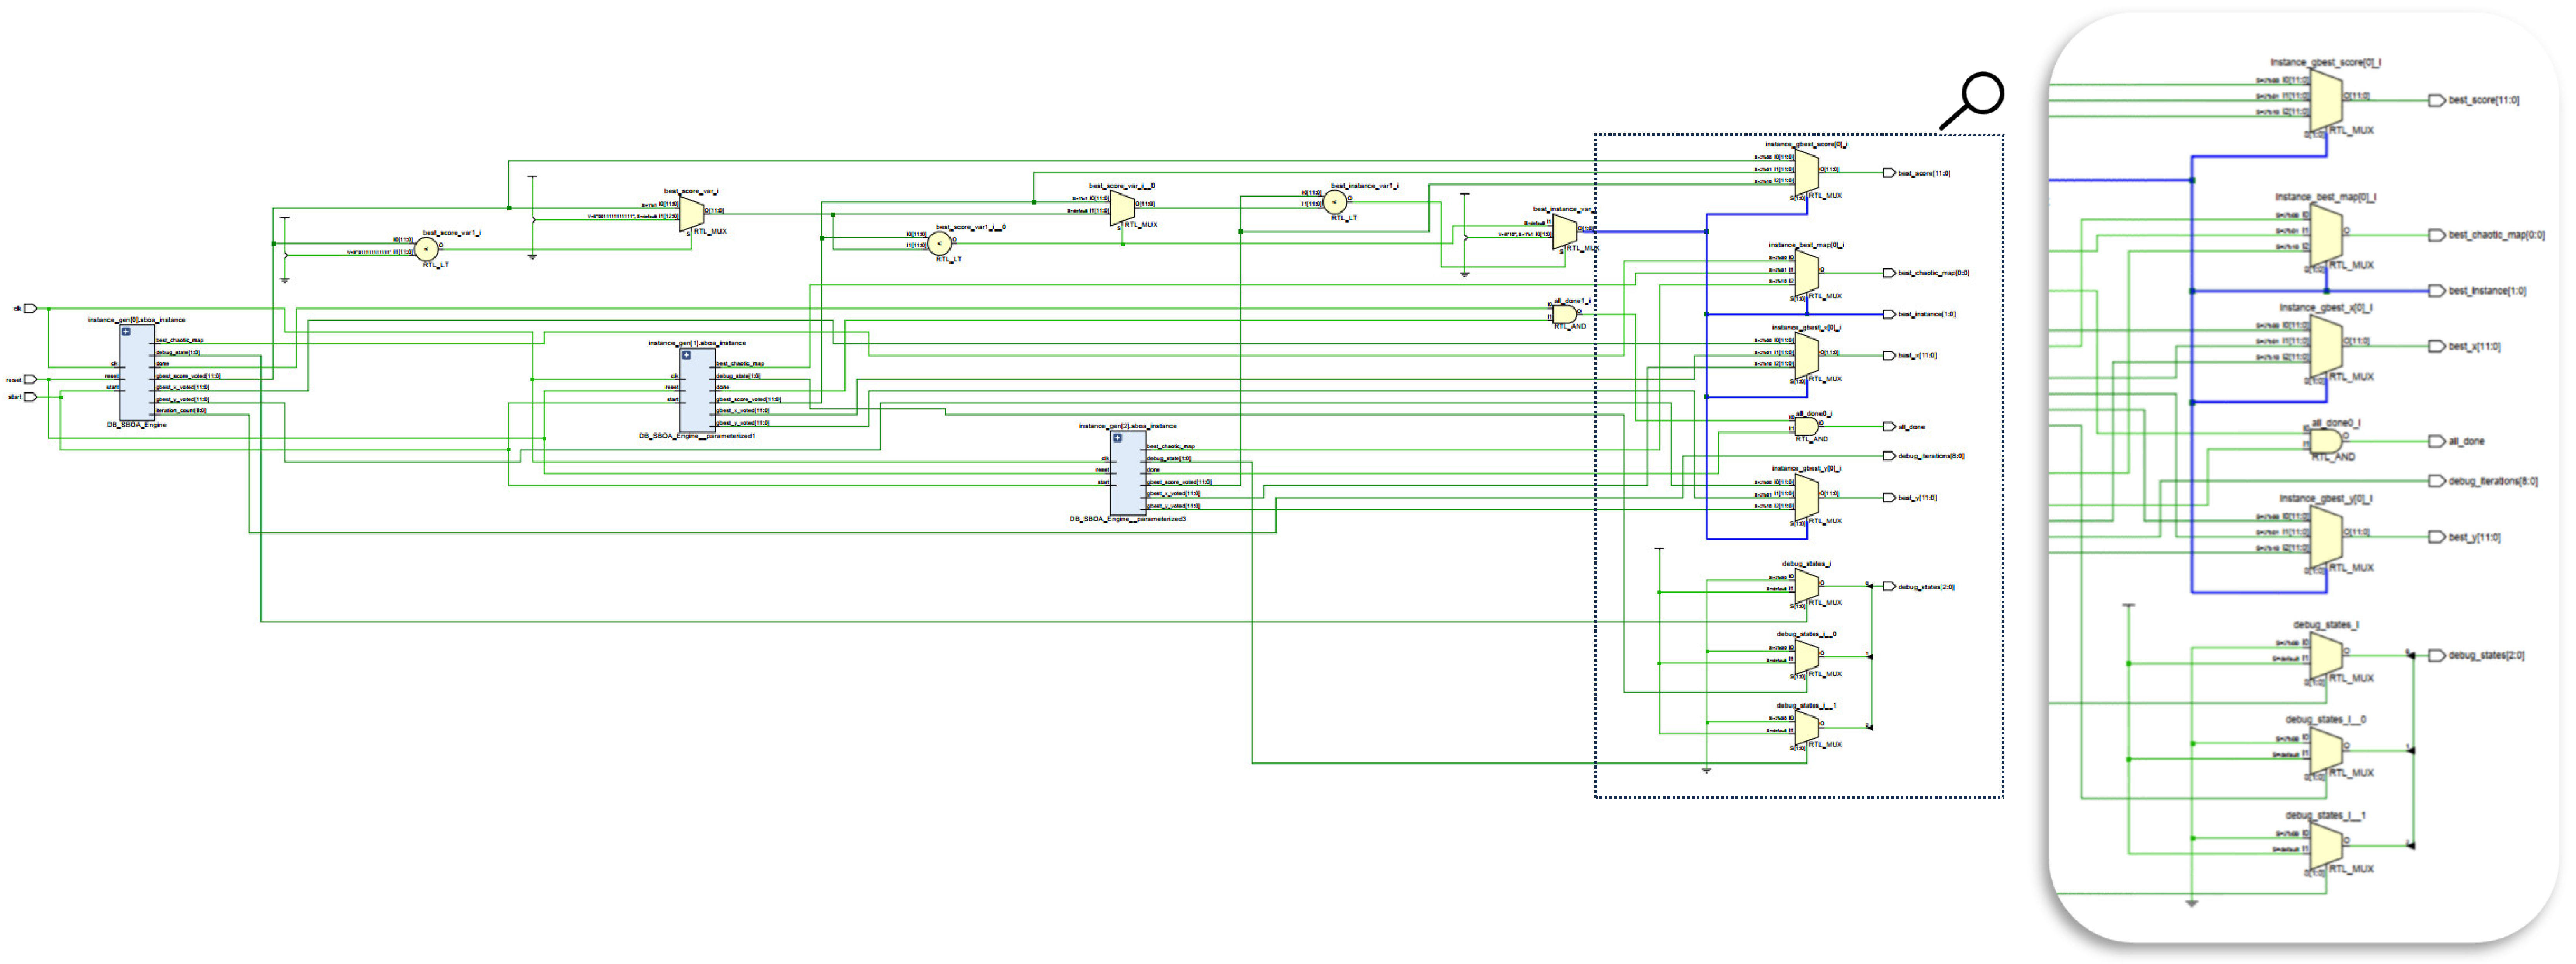Click best_score[11:0] output port in enlarged inset
The width and height of the screenshot is (2576, 964).
tap(2437, 101)
